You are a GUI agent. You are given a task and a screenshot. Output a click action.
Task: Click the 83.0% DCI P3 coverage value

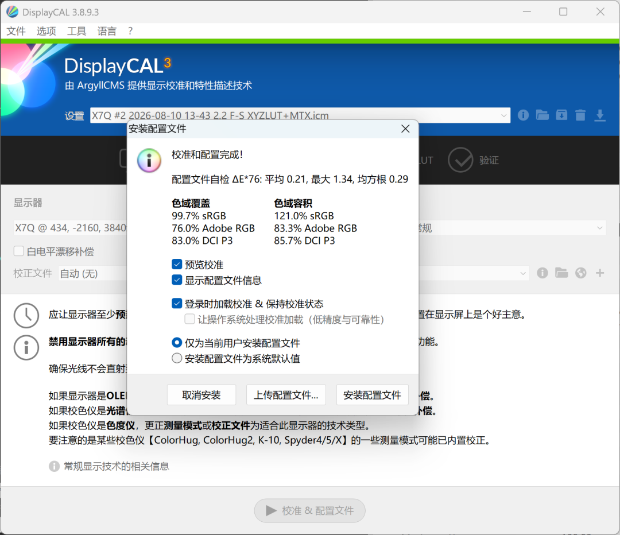coord(201,241)
